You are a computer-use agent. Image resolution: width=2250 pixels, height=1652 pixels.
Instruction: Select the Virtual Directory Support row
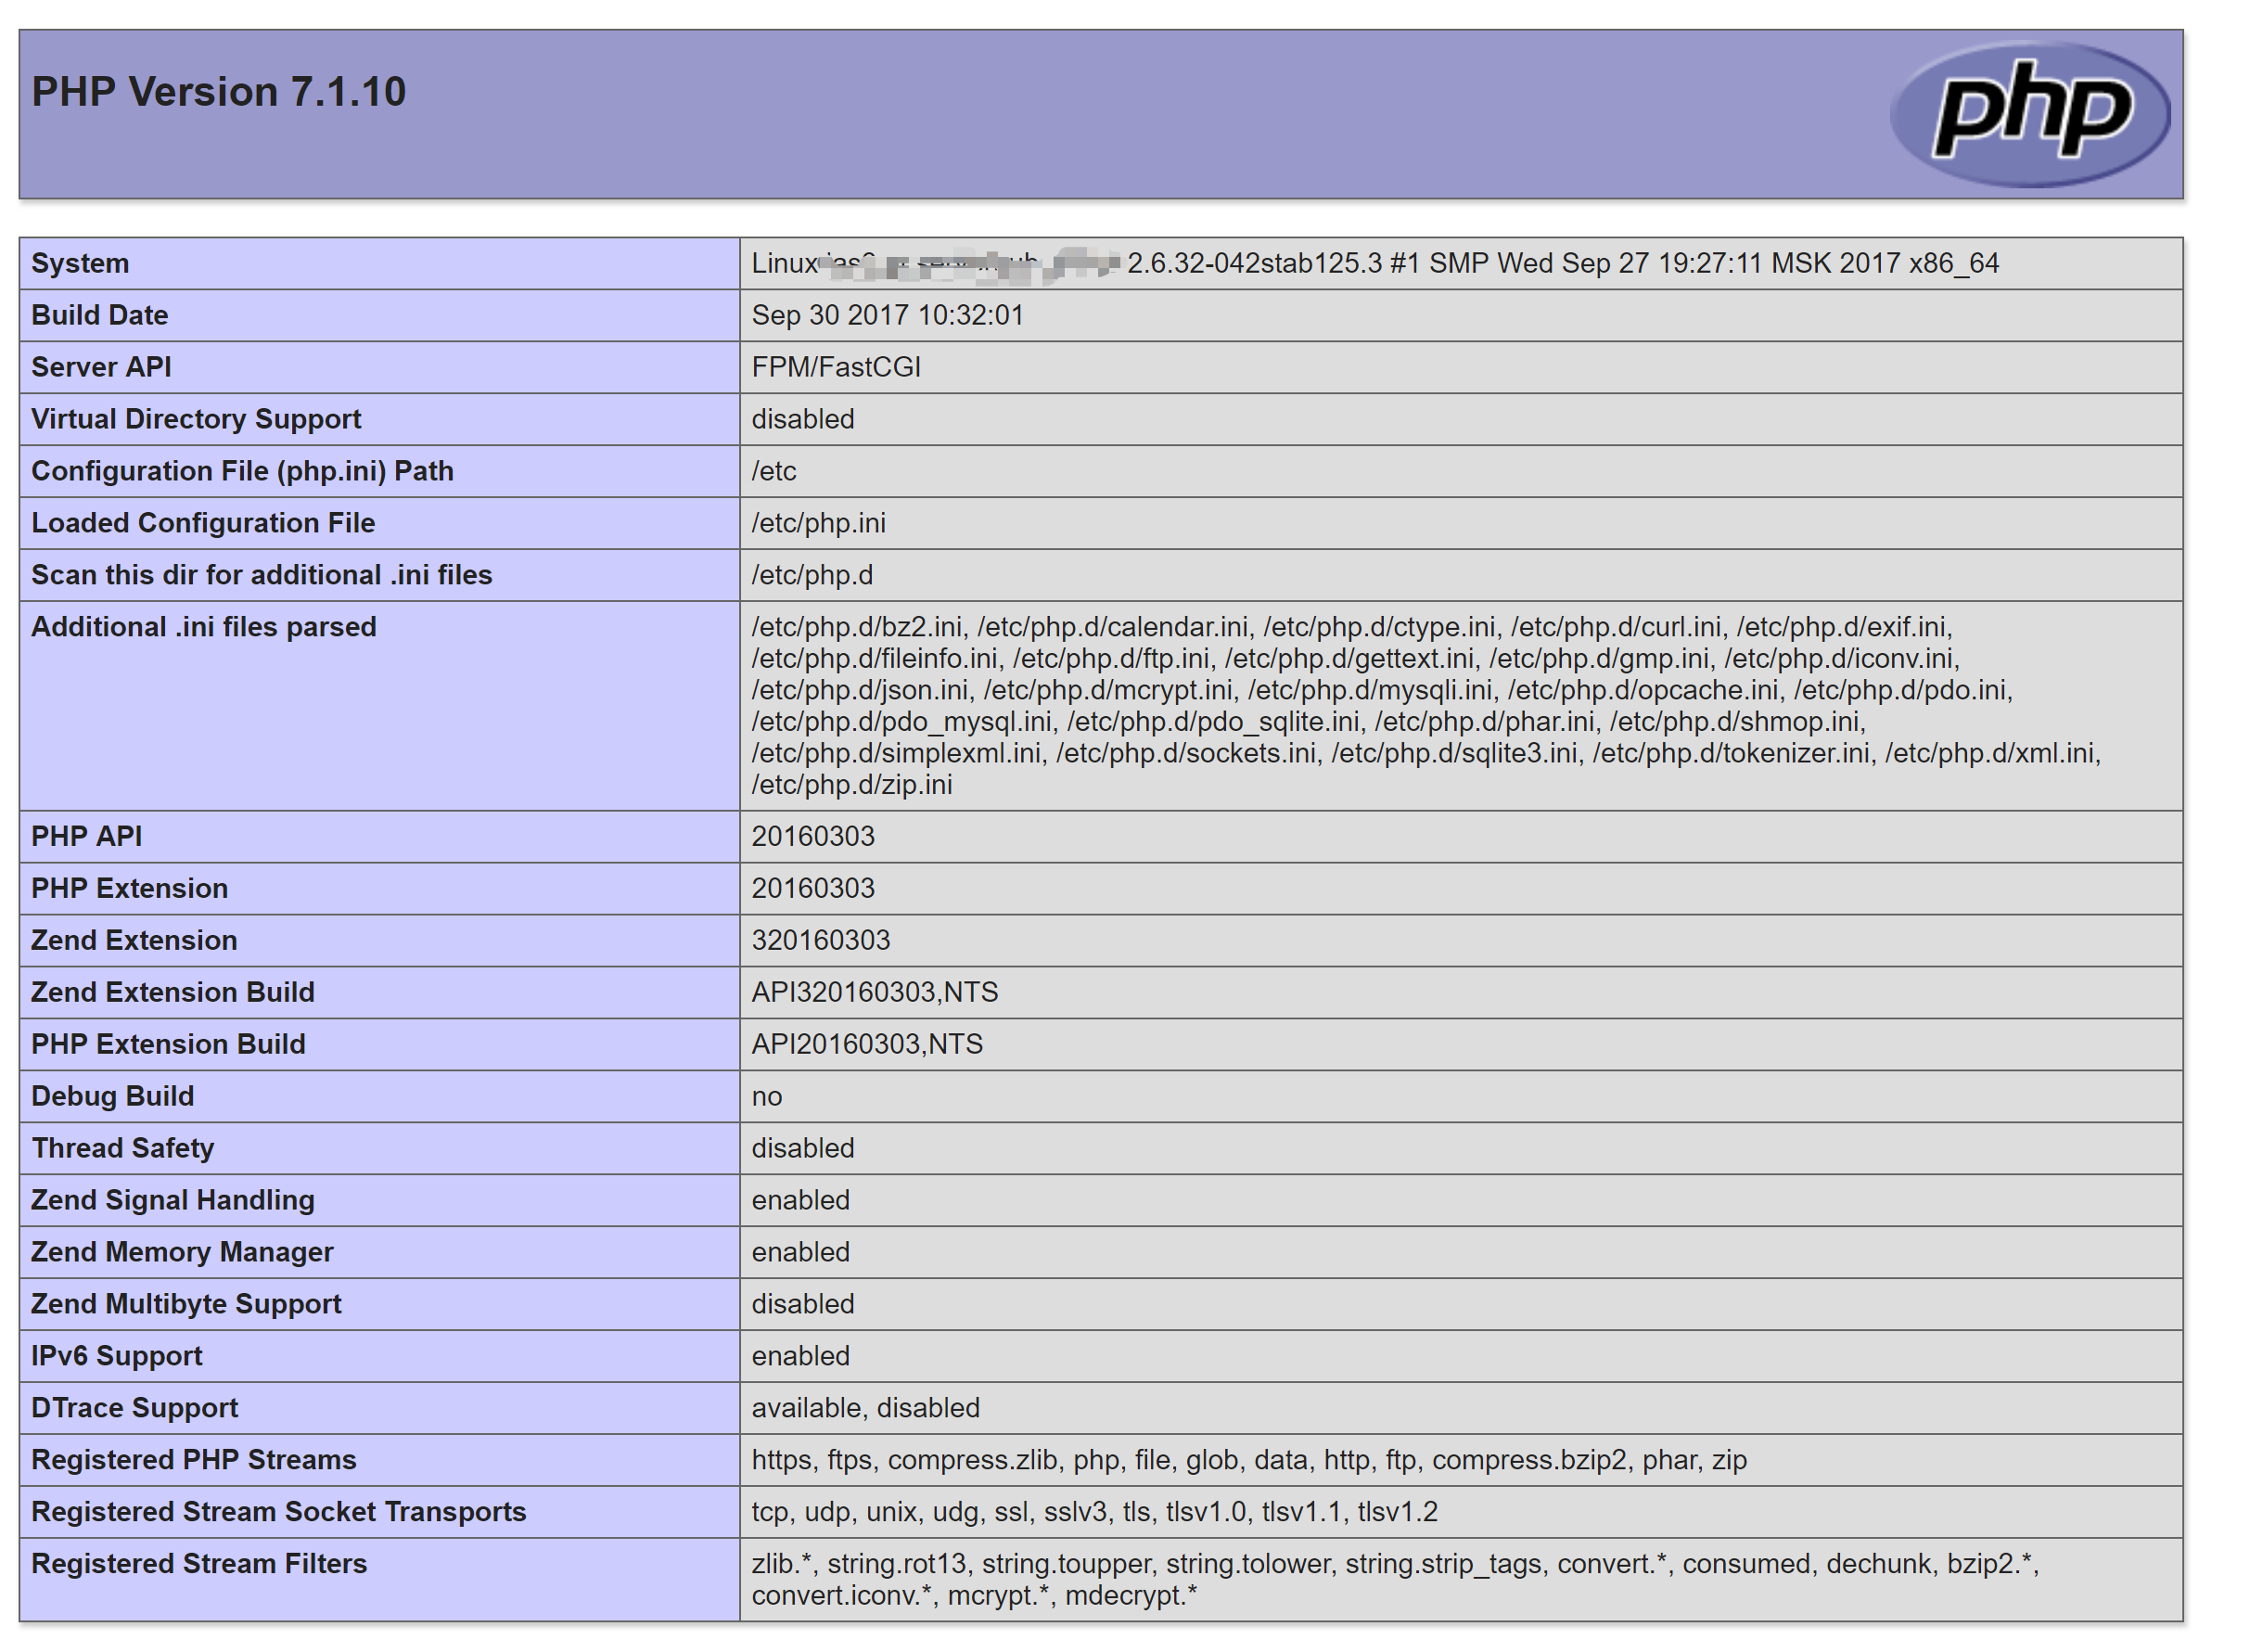(196, 419)
